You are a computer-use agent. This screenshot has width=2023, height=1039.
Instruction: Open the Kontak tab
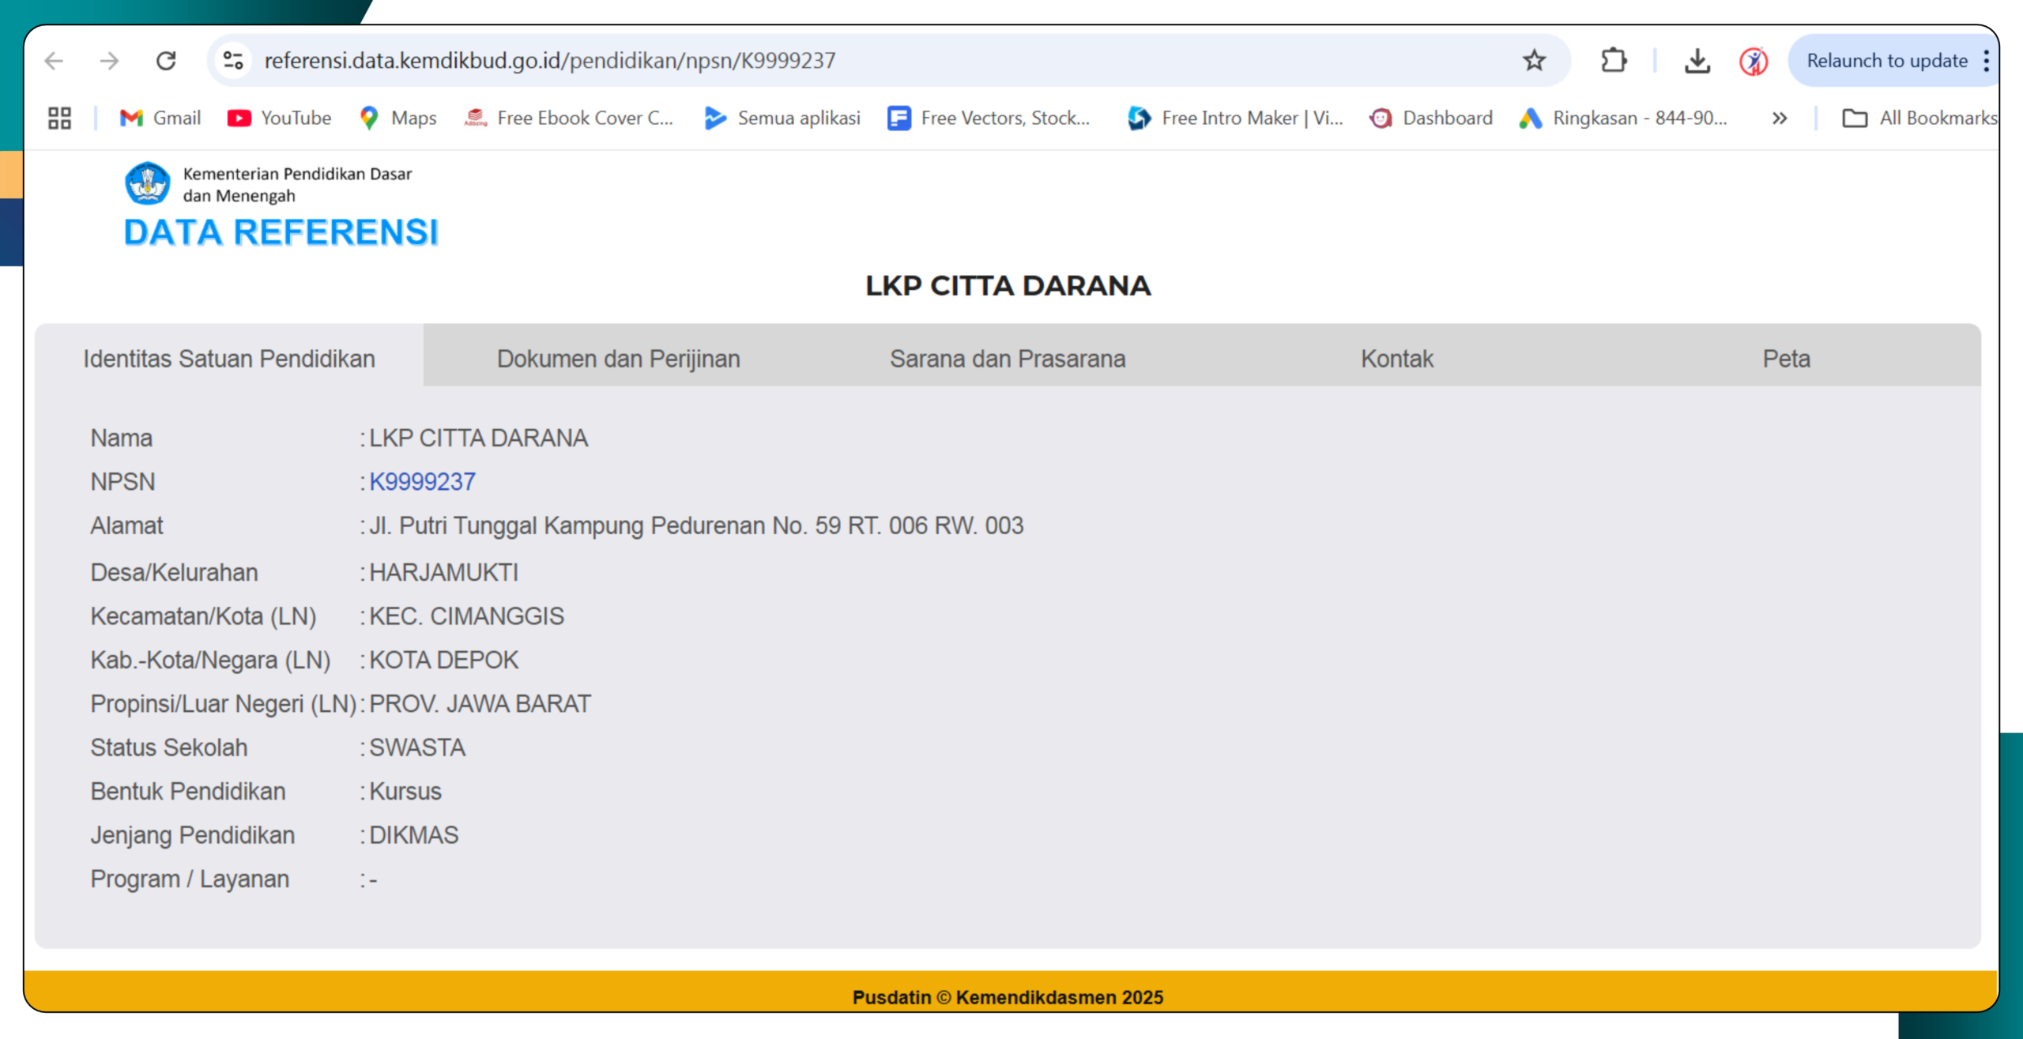[x=1396, y=359]
